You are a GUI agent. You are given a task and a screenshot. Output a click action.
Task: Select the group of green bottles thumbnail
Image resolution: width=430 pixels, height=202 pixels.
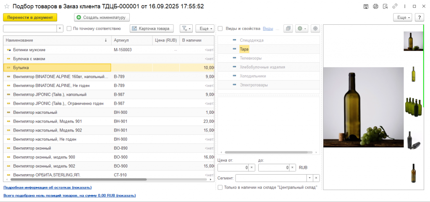[x=413, y=107]
